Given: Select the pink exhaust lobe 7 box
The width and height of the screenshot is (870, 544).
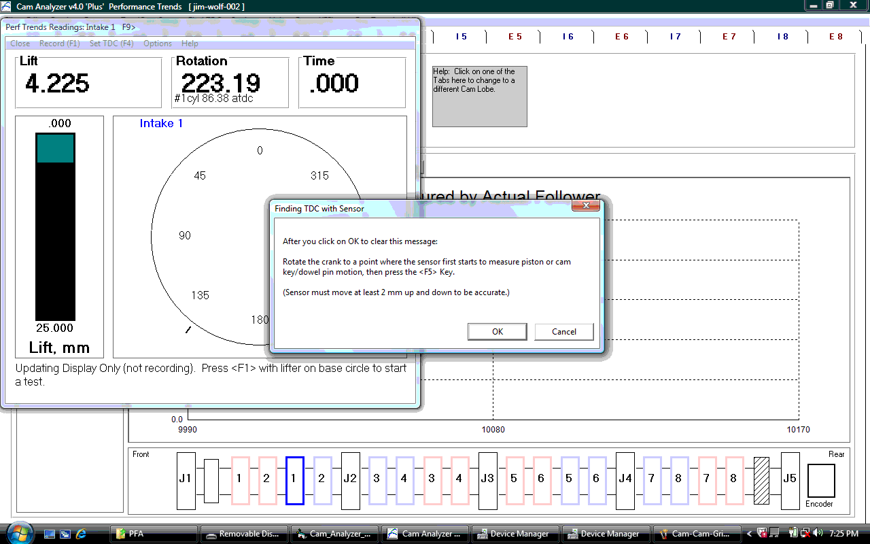Looking at the screenshot, I should pos(707,481).
